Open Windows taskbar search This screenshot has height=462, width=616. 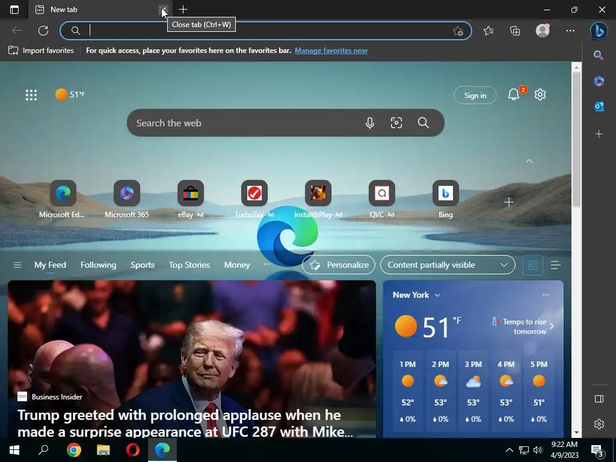[43, 450]
